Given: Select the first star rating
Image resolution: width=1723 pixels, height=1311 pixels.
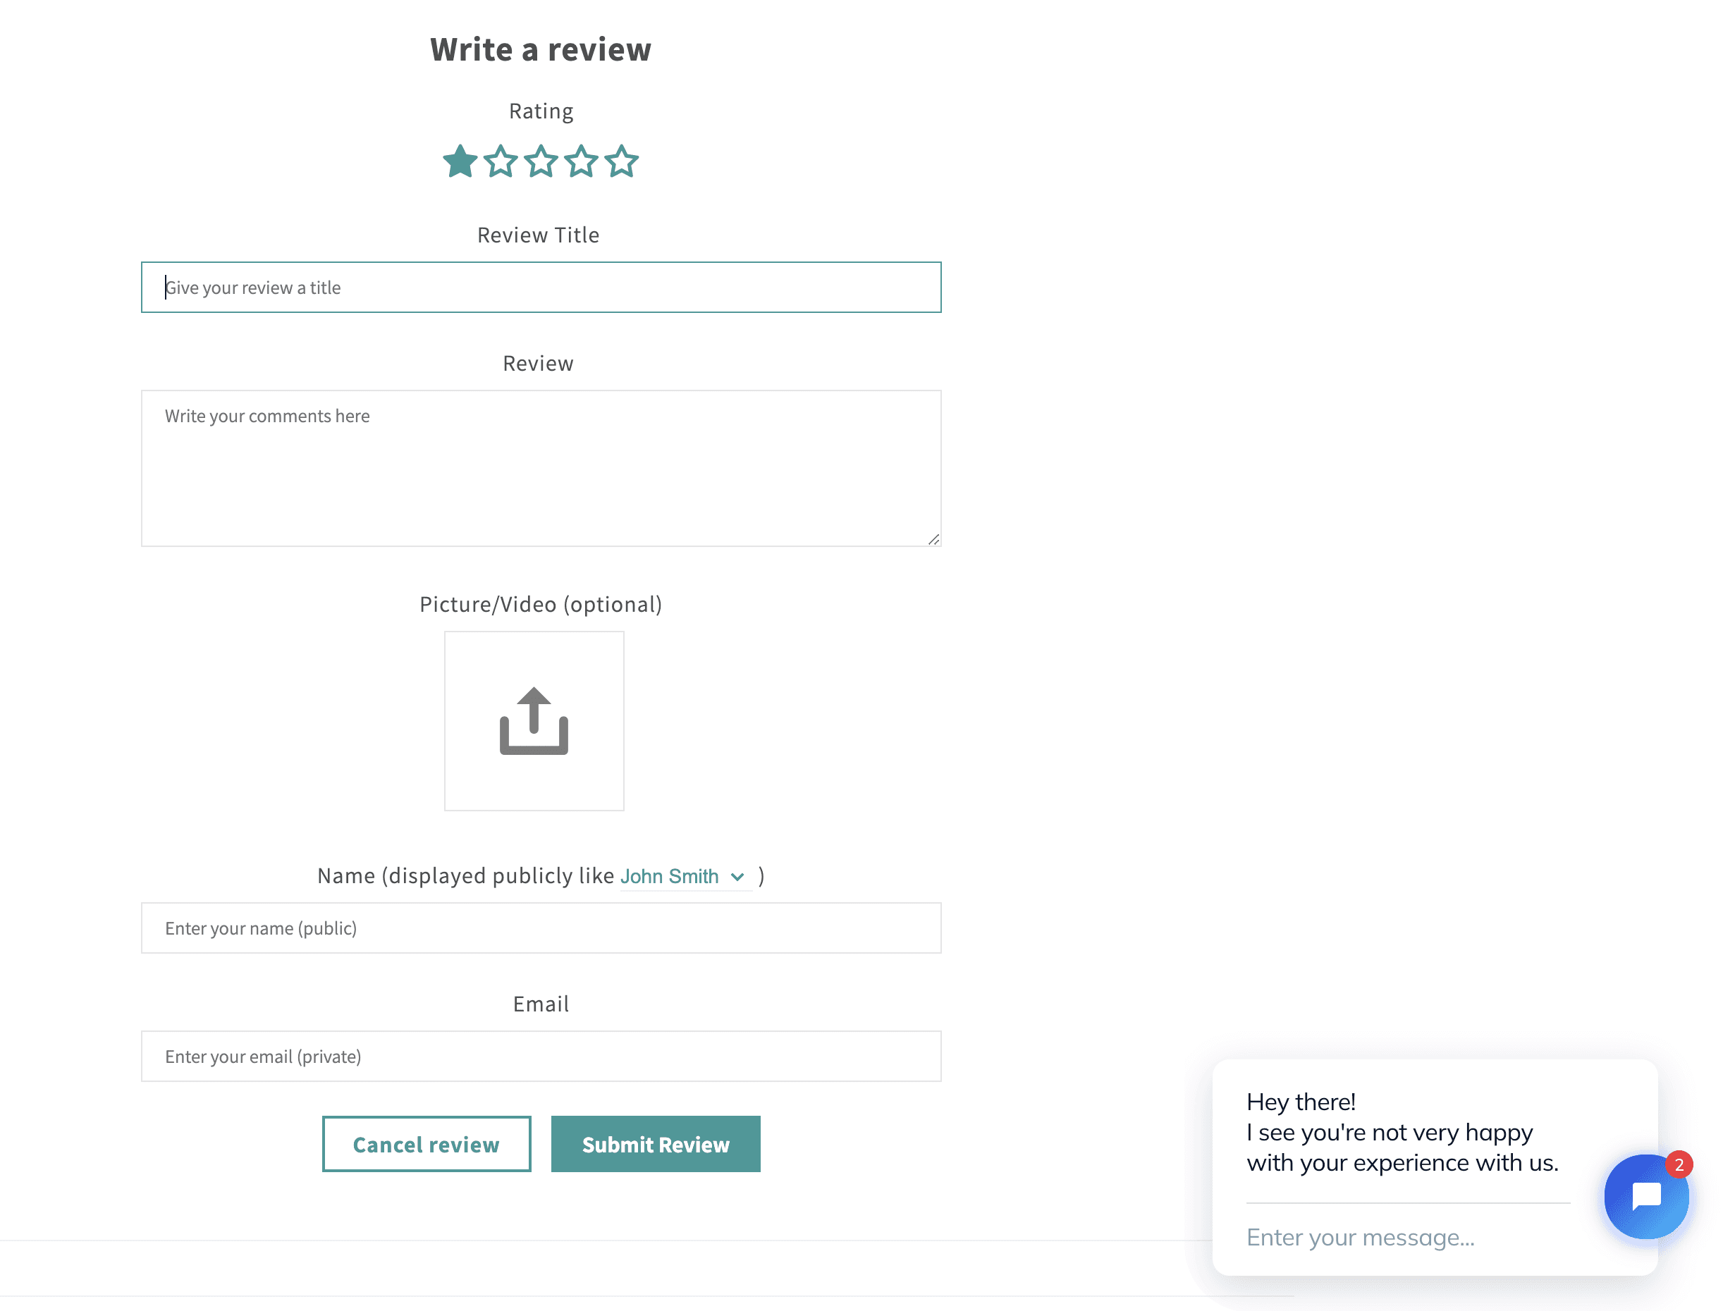Looking at the screenshot, I should point(460,161).
